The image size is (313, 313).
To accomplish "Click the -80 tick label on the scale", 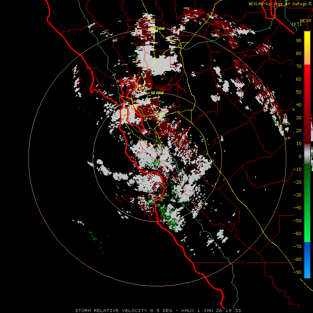I will click(297, 259).
